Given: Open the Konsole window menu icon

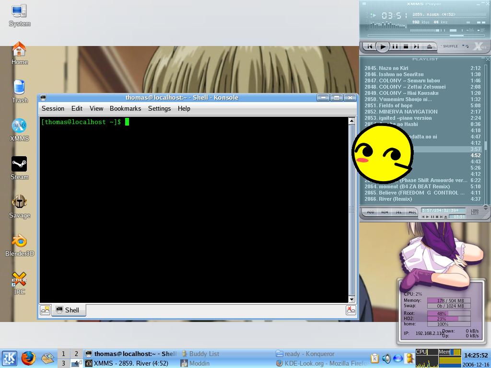Looking at the screenshot, I should (43, 98).
